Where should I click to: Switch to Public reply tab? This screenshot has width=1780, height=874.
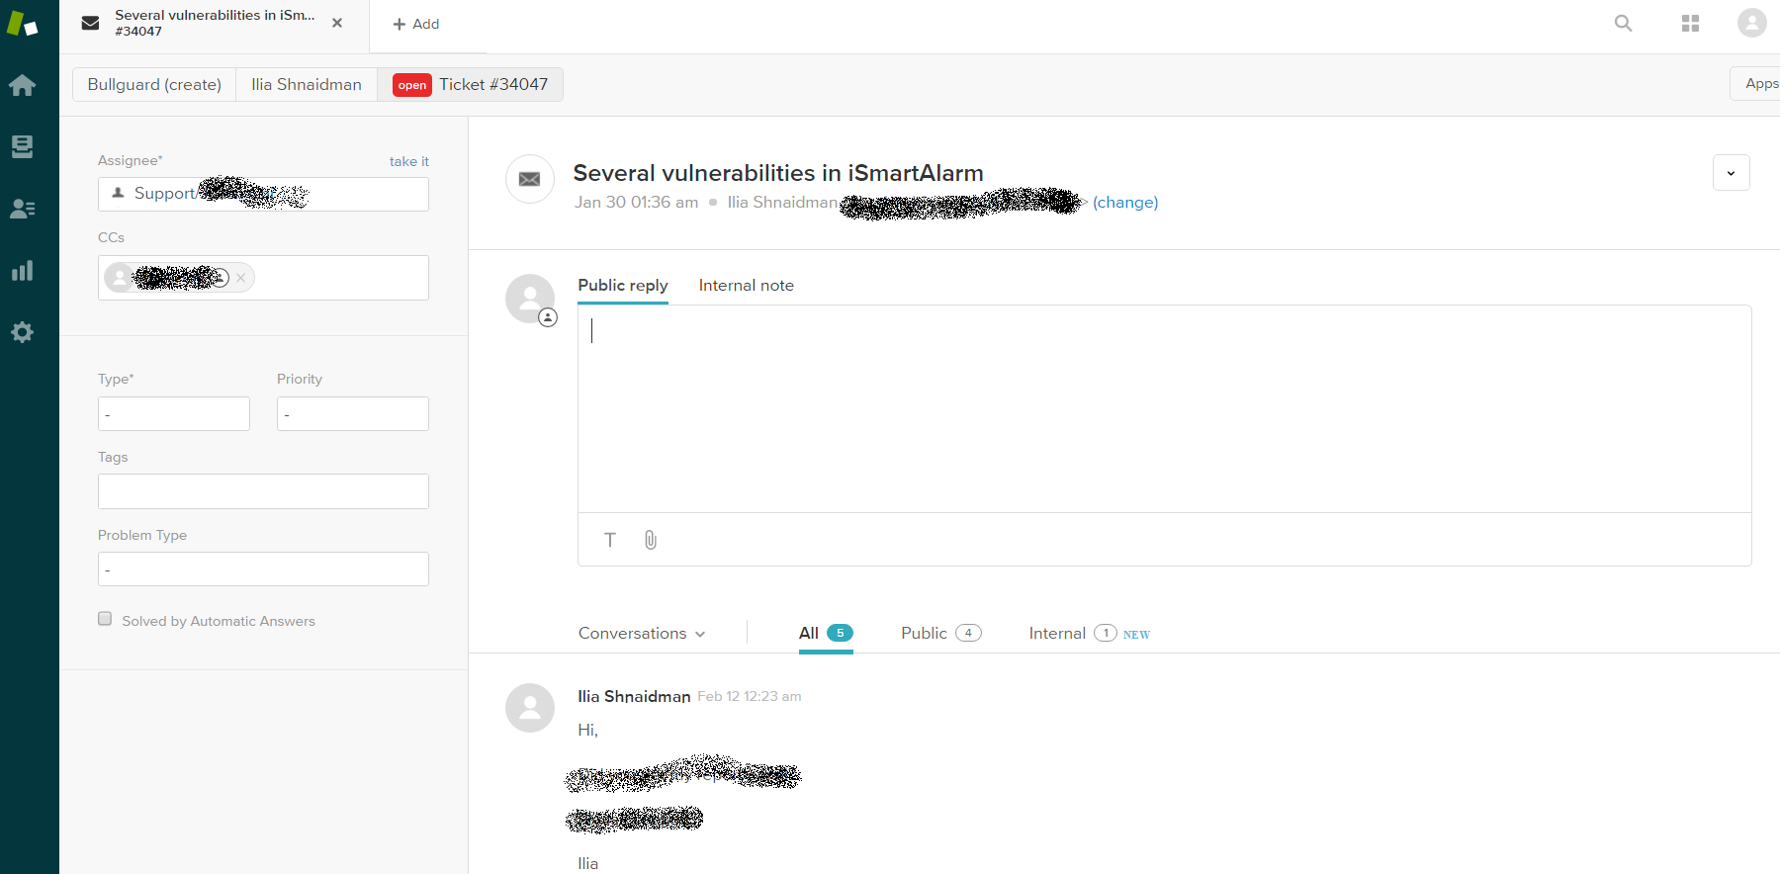[623, 285]
